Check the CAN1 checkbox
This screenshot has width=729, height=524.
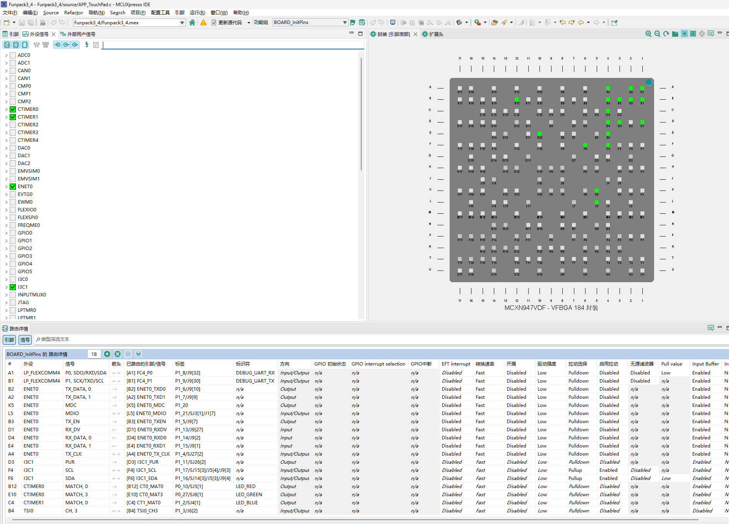13,78
